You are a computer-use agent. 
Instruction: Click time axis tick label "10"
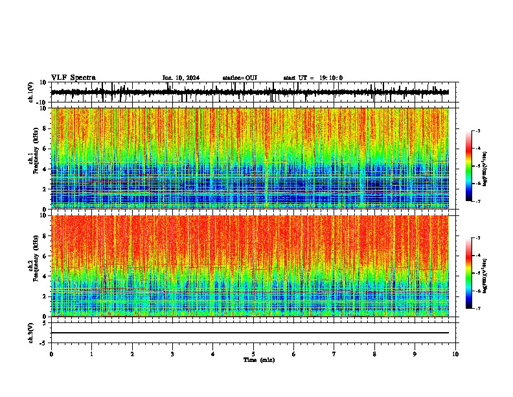pyautogui.click(x=455, y=354)
